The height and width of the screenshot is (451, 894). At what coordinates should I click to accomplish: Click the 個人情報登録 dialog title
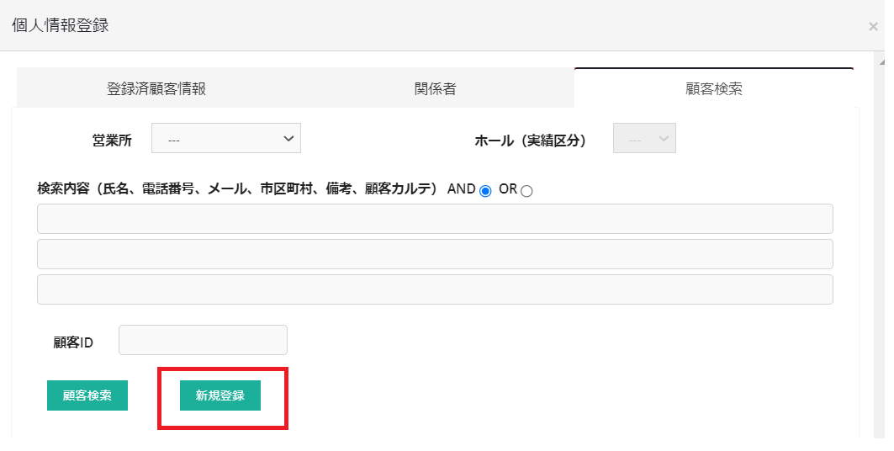pyautogui.click(x=61, y=25)
